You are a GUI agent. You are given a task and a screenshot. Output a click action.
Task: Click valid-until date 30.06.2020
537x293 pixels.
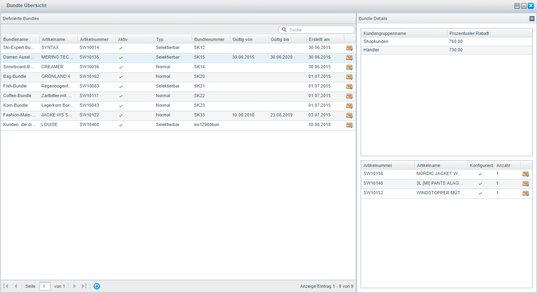point(282,57)
